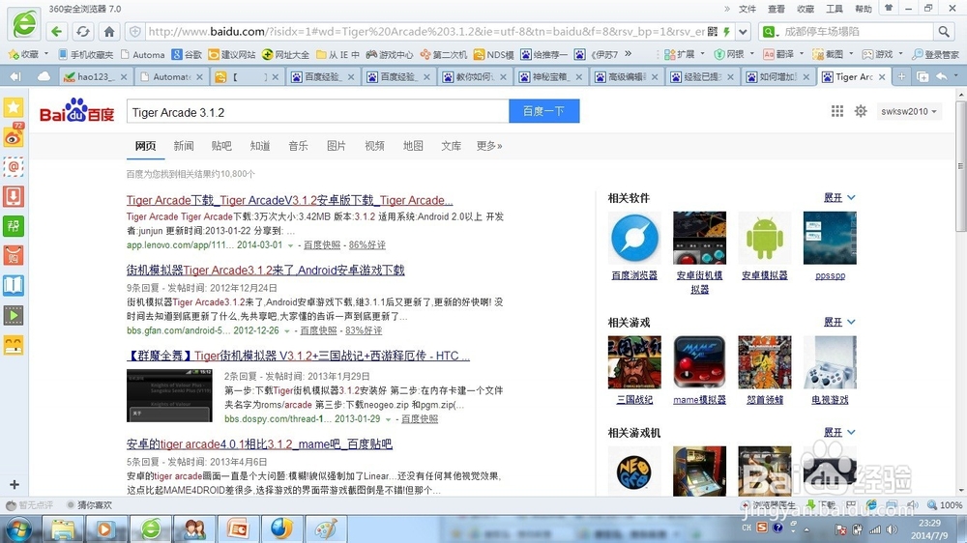Open the mail @ sidebar icon
The image size is (967, 543).
pos(14,166)
